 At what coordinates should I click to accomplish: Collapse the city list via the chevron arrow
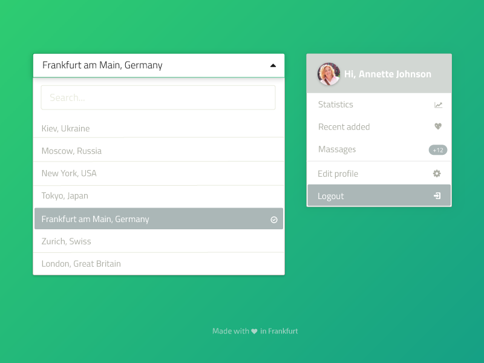click(x=273, y=65)
